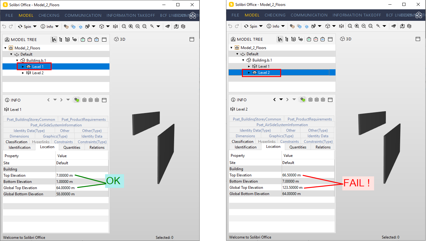426x241 pixels.
Task: Click Global Top Elevation value 64.00000 m
Action: [65, 188]
